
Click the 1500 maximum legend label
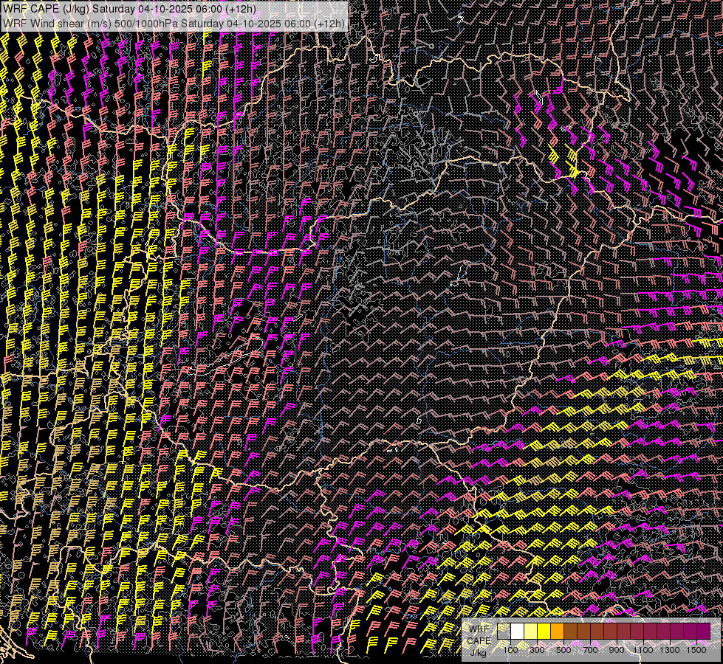[x=696, y=650]
